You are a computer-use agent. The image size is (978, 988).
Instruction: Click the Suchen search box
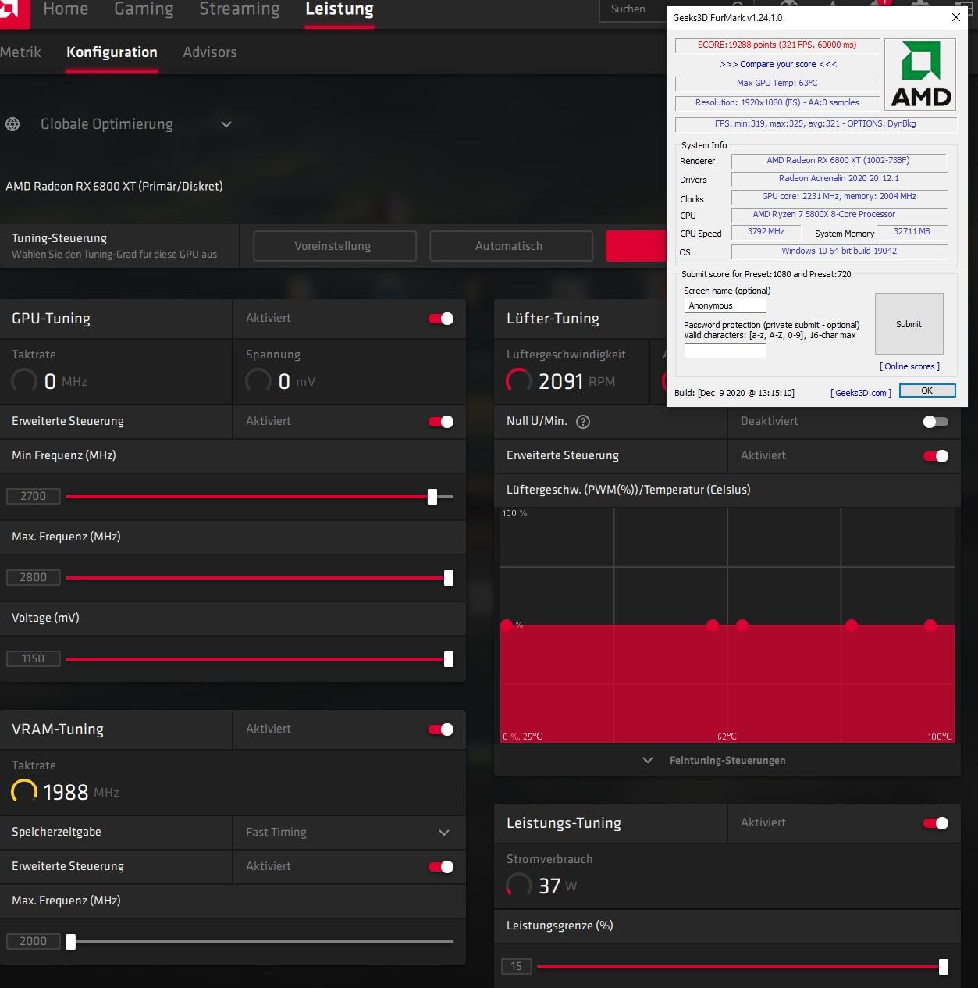tap(632, 9)
